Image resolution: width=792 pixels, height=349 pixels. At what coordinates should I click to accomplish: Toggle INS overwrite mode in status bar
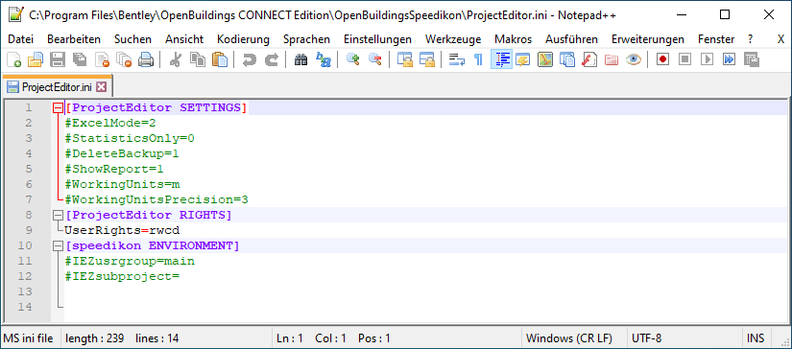[x=756, y=337]
